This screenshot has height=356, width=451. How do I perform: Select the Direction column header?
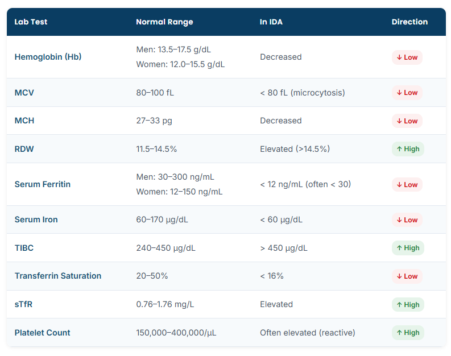pos(409,22)
